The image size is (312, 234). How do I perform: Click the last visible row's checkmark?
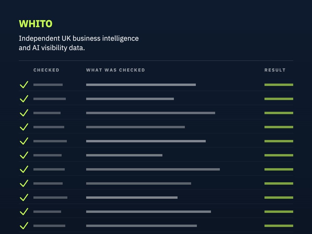coord(24,226)
